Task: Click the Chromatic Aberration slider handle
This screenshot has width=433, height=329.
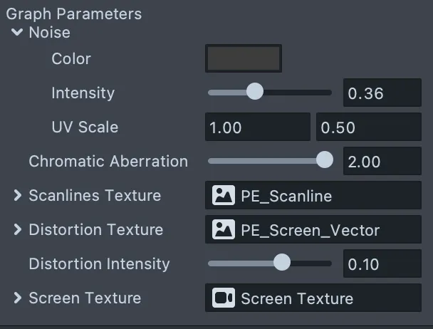Action: [x=325, y=160]
